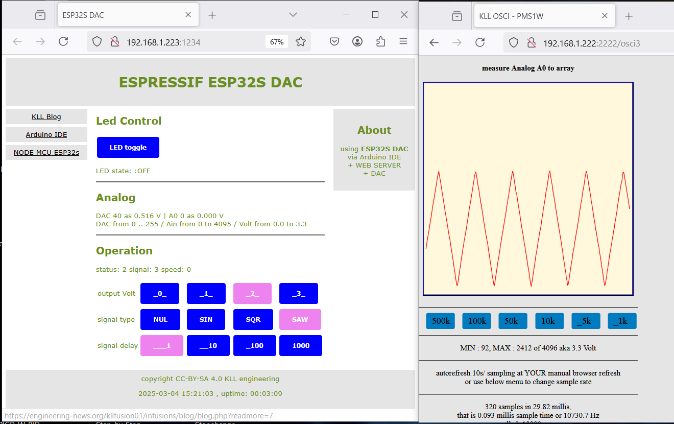The width and height of the screenshot is (674, 424).
Task: Select the NUL signal type
Action: click(x=160, y=319)
